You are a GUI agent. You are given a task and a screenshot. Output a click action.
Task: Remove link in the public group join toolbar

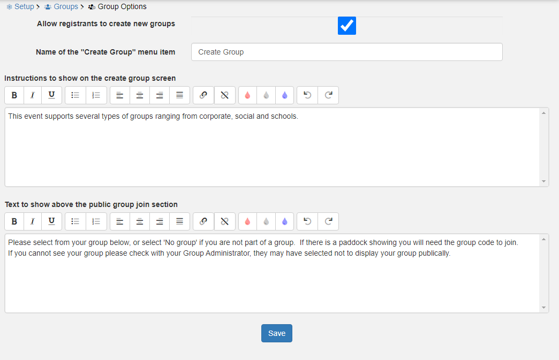pos(225,221)
